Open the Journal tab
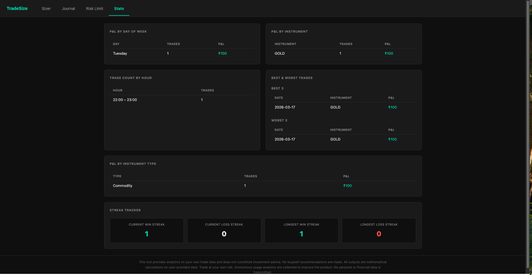This screenshot has height=275, width=532. click(68, 9)
